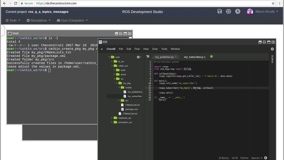Click the 12:24 cursor position indicator
Image resolution: width=284 pixels, height=160 pixels.
pyautogui.click(x=235, y=158)
